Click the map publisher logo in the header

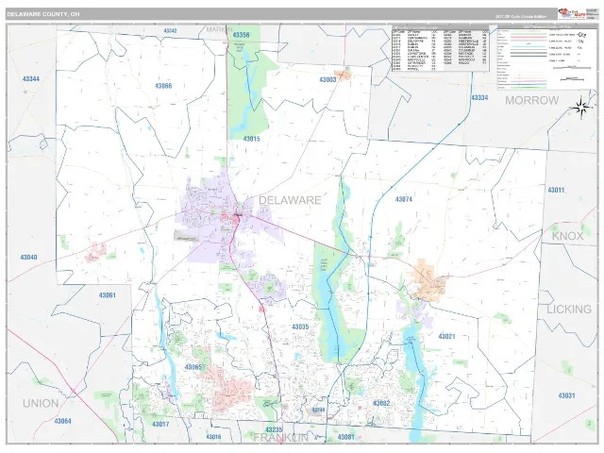(x=572, y=14)
